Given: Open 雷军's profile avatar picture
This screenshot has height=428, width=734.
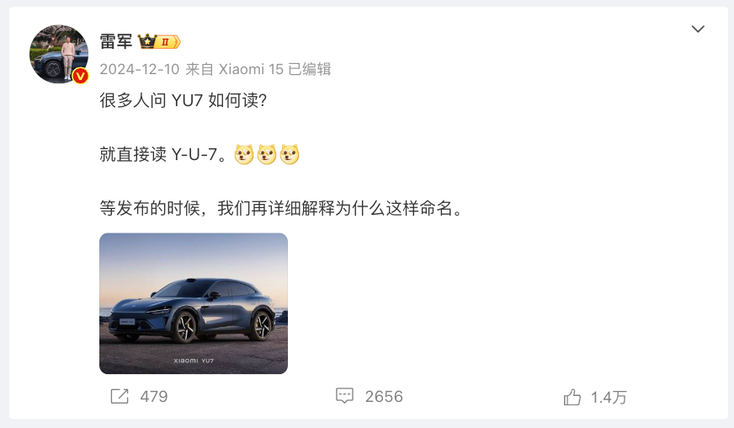Looking at the screenshot, I should click(59, 54).
